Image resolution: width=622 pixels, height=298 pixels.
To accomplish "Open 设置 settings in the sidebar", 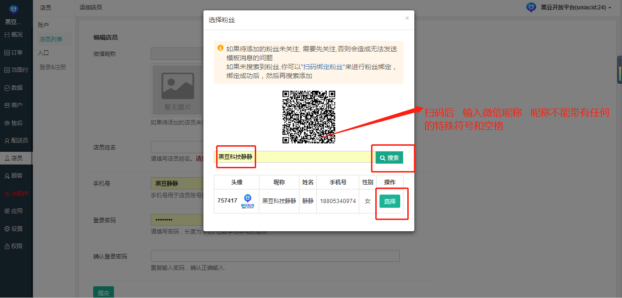I will (x=14, y=228).
